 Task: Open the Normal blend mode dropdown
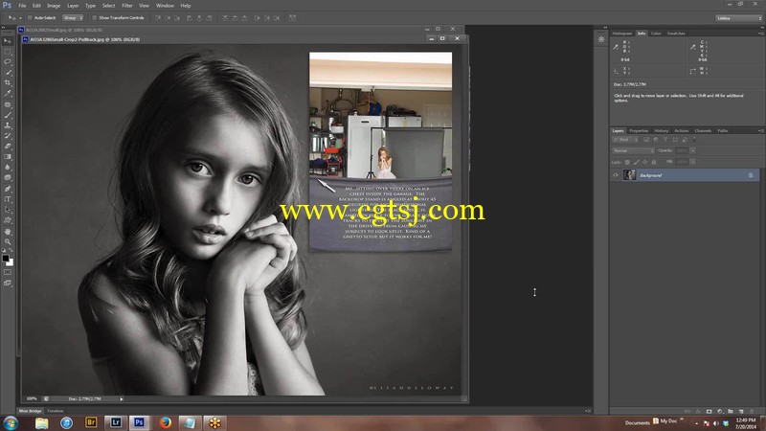click(633, 150)
